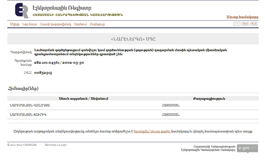The width and height of the screenshot is (265, 162).
Task: Click the Անուն ազգանուն / Անվանում column header
Action: point(84,98)
